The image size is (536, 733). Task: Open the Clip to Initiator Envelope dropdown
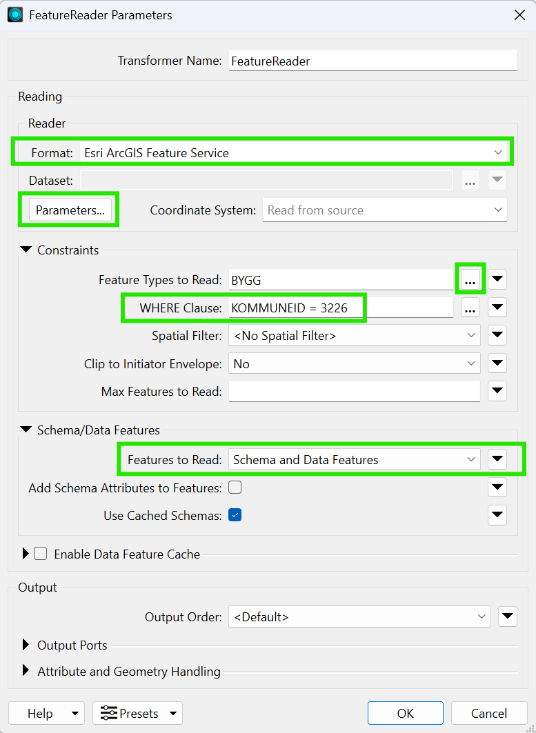click(354, 363)
